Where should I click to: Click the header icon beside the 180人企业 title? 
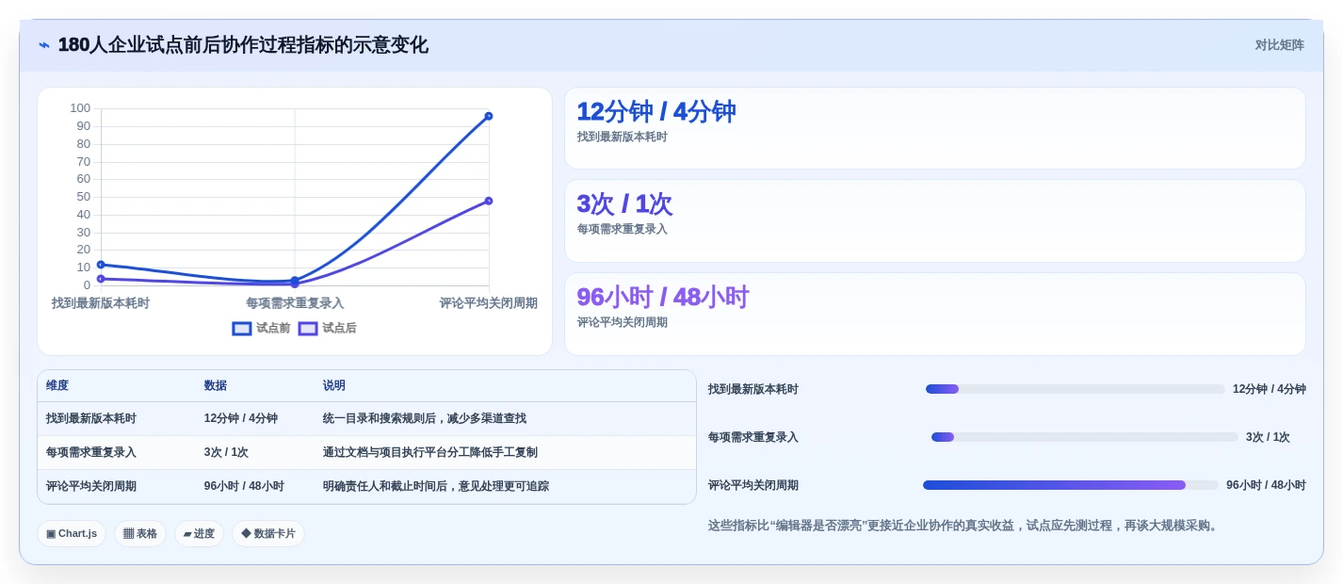pyautogui.click(x=44, y=45)
